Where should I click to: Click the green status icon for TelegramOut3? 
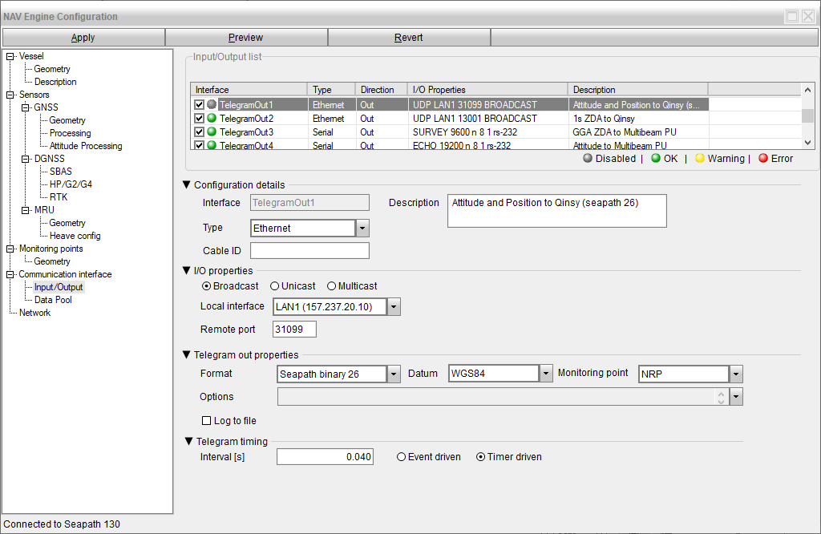click(212, 132)
